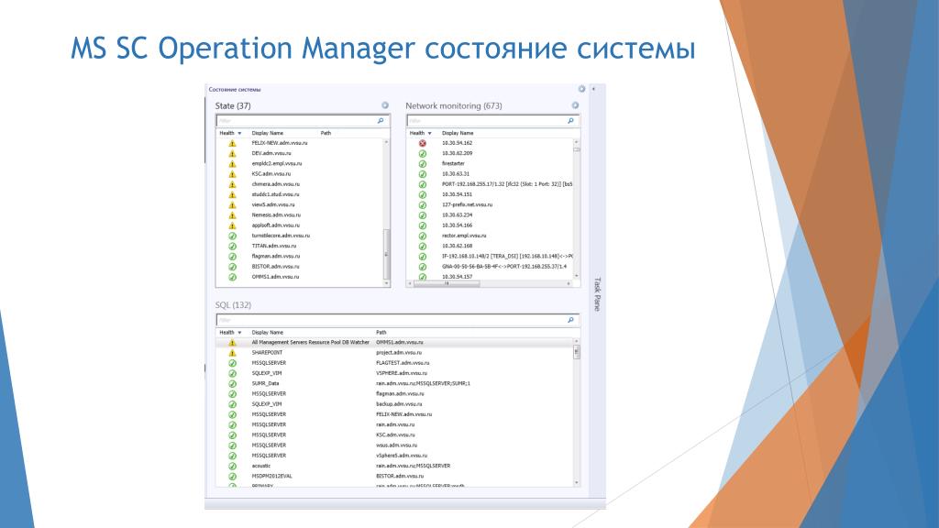Select studdc1.stud.vvsu.ru in State list

pyautogui.click(x=275, y=194)
